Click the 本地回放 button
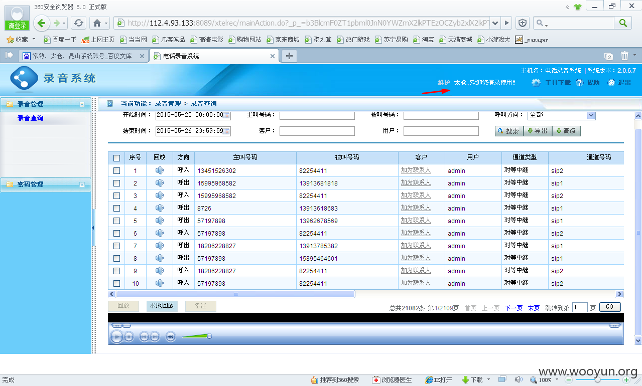This screenshot has width=642, height=386. (x=162, y=306)
